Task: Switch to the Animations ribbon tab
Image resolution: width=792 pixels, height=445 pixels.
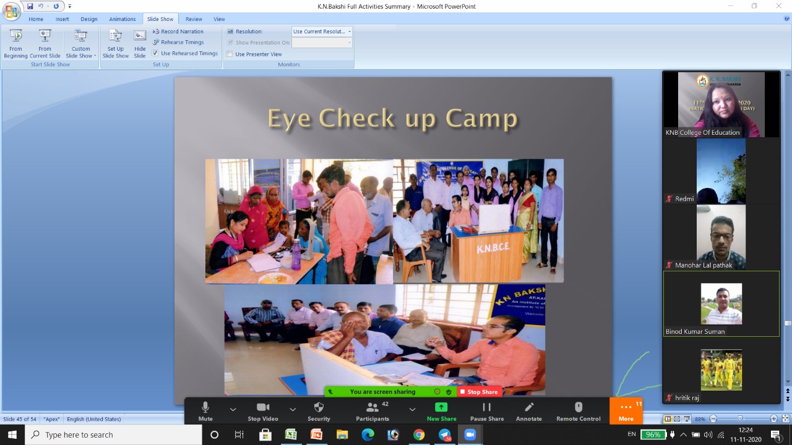Action: click(123, 19)
